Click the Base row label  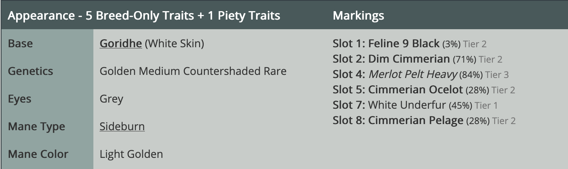tap(20, 44)
